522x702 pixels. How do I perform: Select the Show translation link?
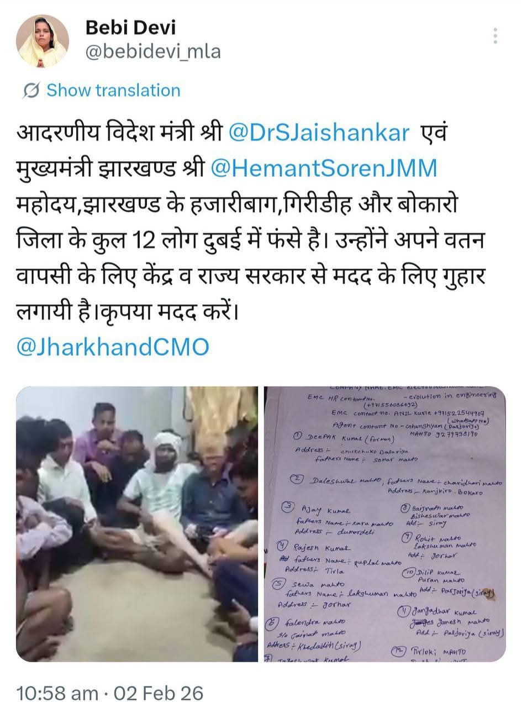pos(113,91)
